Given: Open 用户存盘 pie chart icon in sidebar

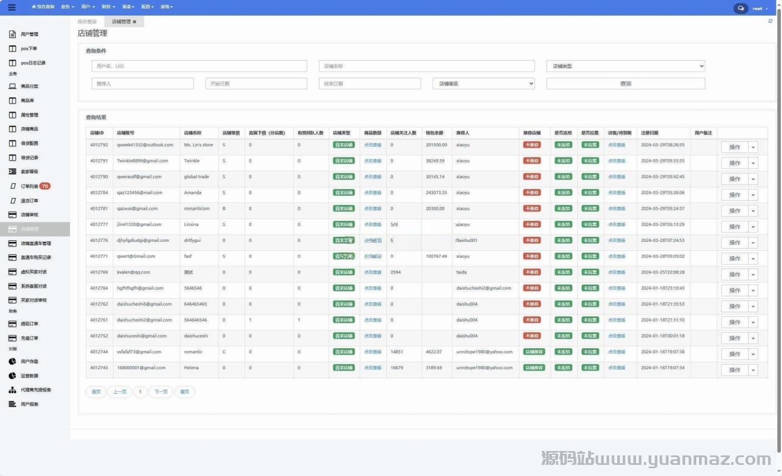Looking at the screenshot, I should pos(13,361).
